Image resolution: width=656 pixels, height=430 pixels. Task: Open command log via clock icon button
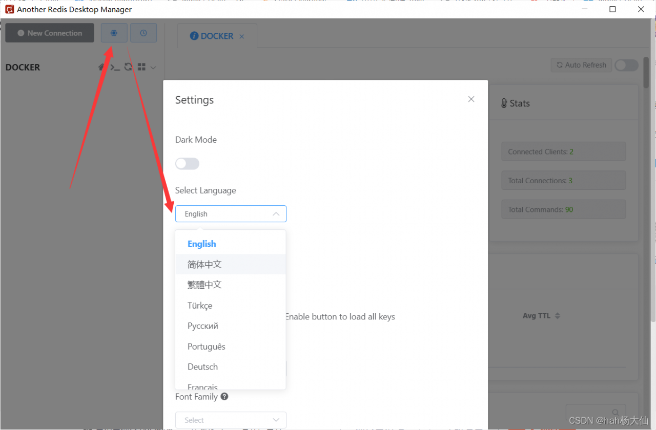(143, 33)
